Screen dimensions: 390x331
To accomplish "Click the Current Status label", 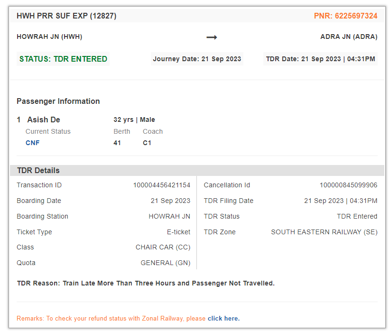I will pos(48,131).
